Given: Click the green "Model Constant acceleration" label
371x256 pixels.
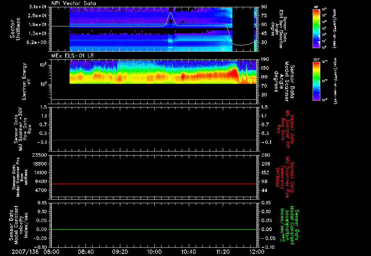Looking at the screenshot, I should [x=289, y=225].
